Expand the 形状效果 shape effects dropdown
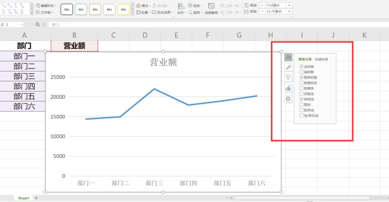 pos(162,12)
